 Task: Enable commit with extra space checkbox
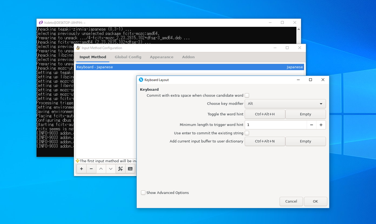[x=247, y=95]
